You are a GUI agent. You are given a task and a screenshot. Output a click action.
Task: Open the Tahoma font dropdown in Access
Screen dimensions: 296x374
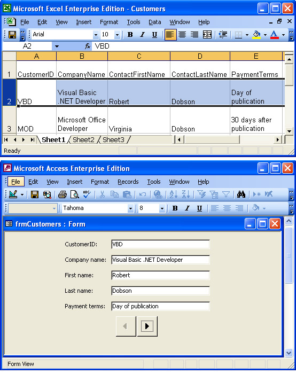[130, 208]
